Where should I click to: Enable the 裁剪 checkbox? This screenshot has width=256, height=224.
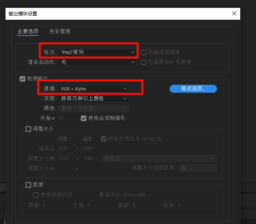click(x=28, y=185)
